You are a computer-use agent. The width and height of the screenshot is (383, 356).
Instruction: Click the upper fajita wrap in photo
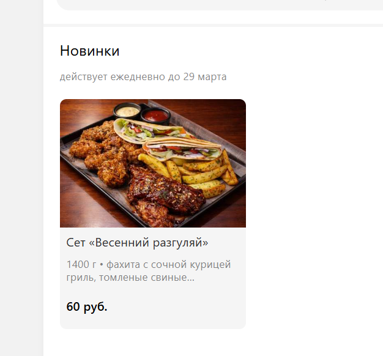tap(149, 131)
